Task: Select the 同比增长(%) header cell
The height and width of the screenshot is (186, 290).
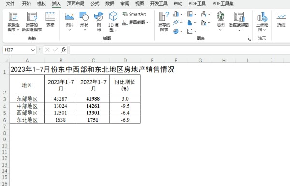Action: (x=125, y=85)
